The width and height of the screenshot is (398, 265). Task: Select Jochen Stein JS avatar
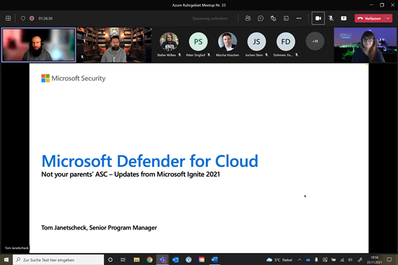(257, 41)
